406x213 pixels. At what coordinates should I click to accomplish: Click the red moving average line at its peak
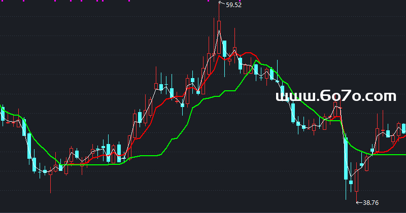[x=248, y=52]
